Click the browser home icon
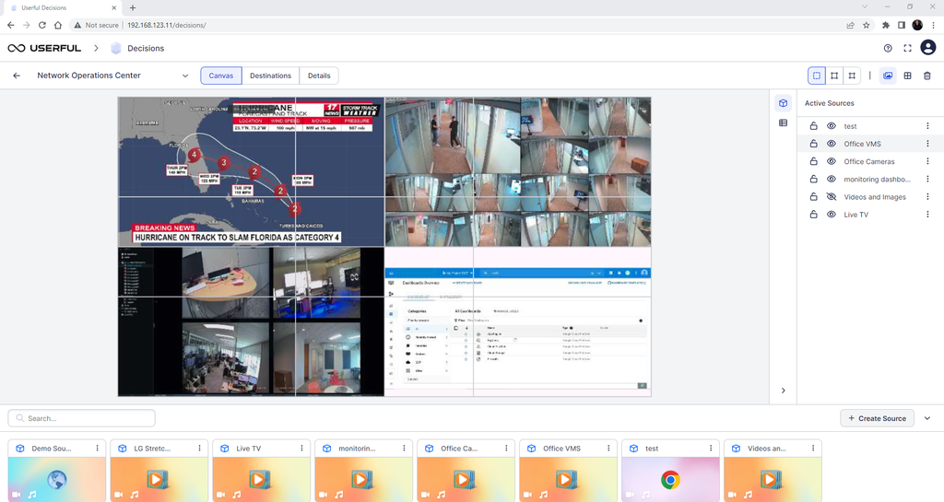This screenshot has height=502, width=944. click(x=58, y=25)
